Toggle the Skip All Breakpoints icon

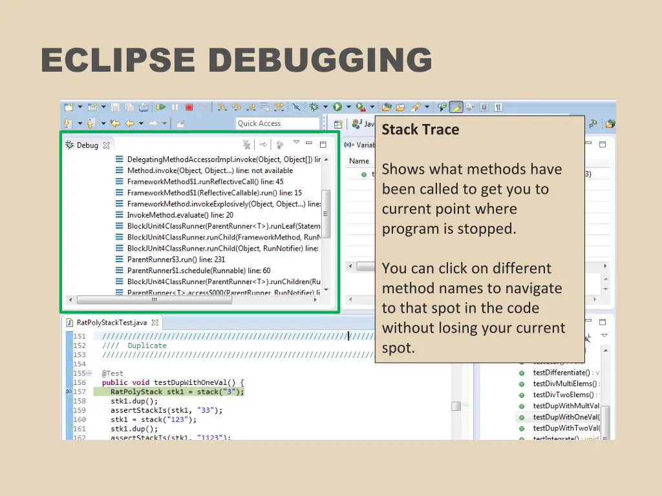tap(296, 107)
